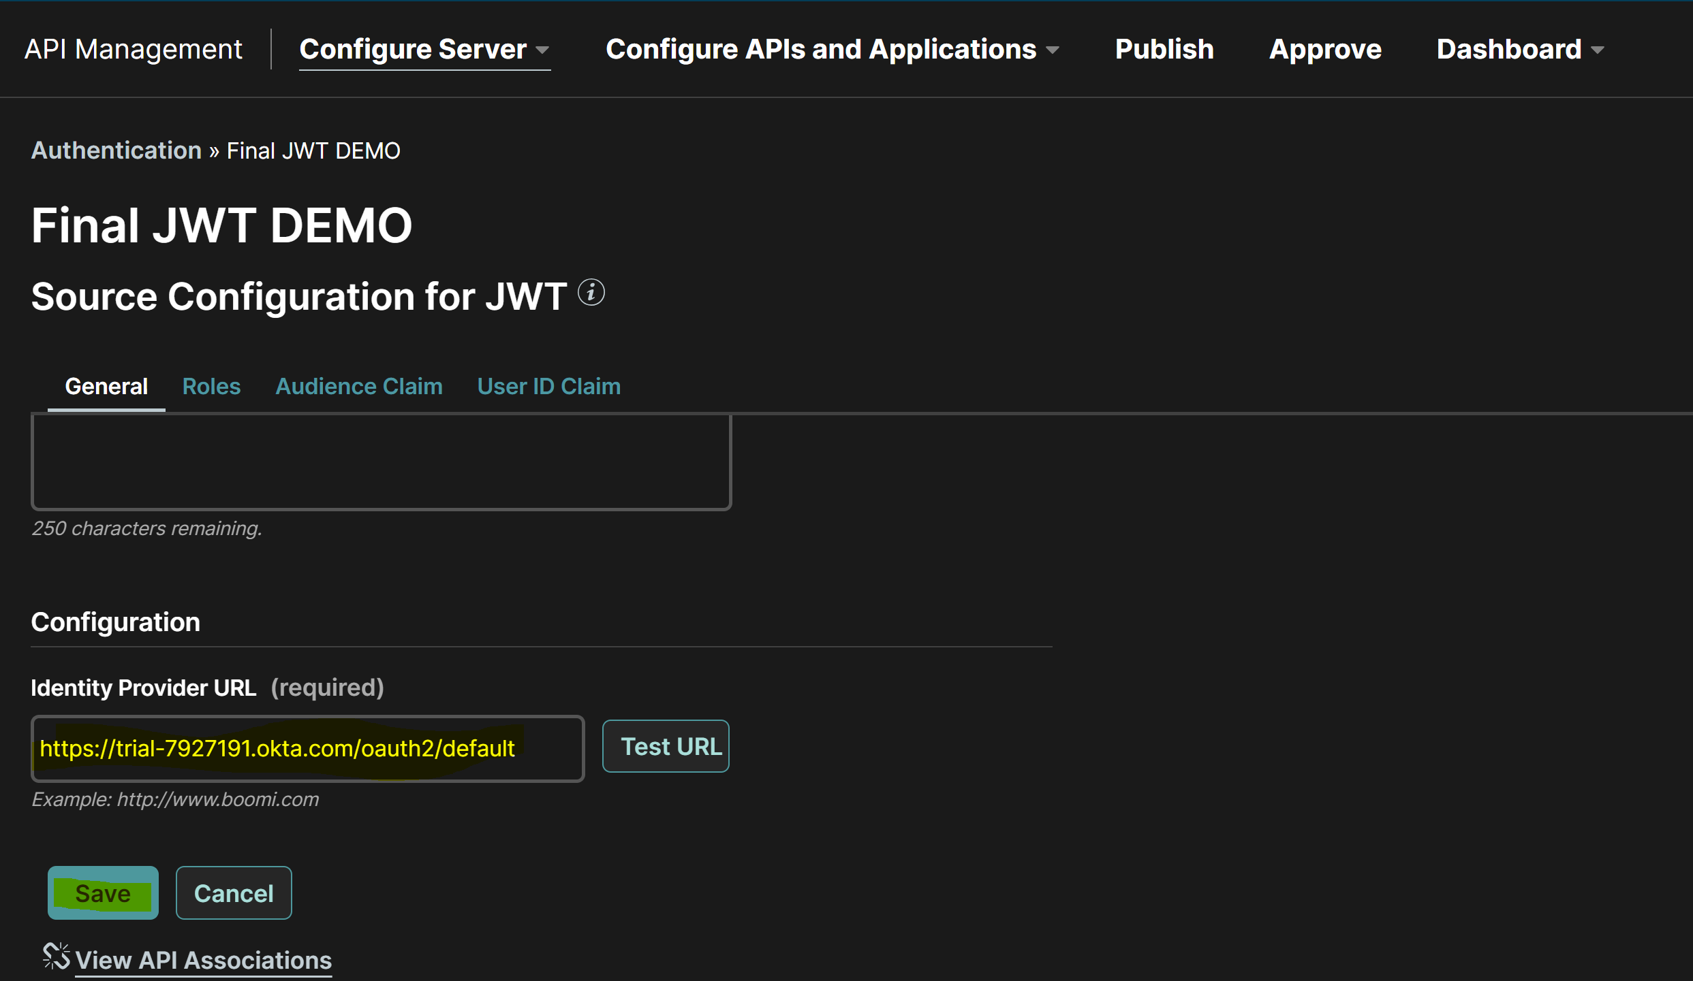Cancel the configuration changes
The image size is (1693, 981).
click(233, 892)
